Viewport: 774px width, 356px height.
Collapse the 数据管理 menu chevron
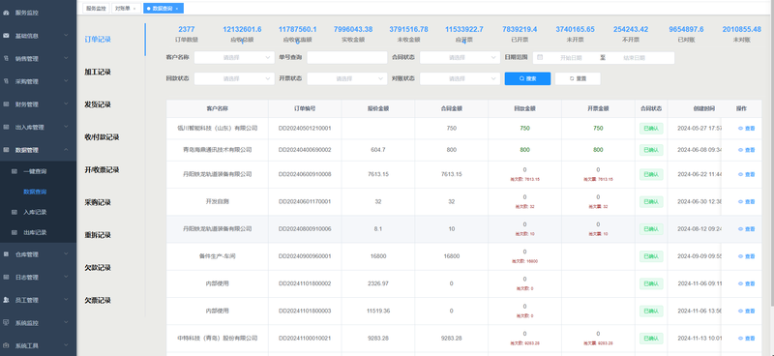(x=67, y=150)
